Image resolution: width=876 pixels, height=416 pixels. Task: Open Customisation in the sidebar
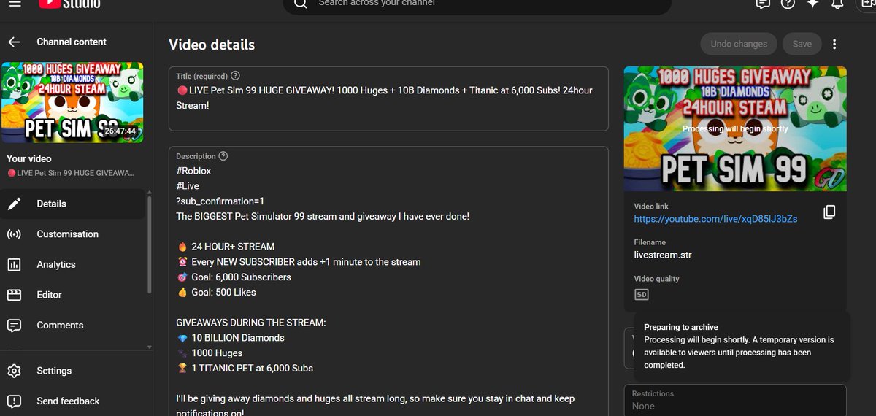[73, 234]
